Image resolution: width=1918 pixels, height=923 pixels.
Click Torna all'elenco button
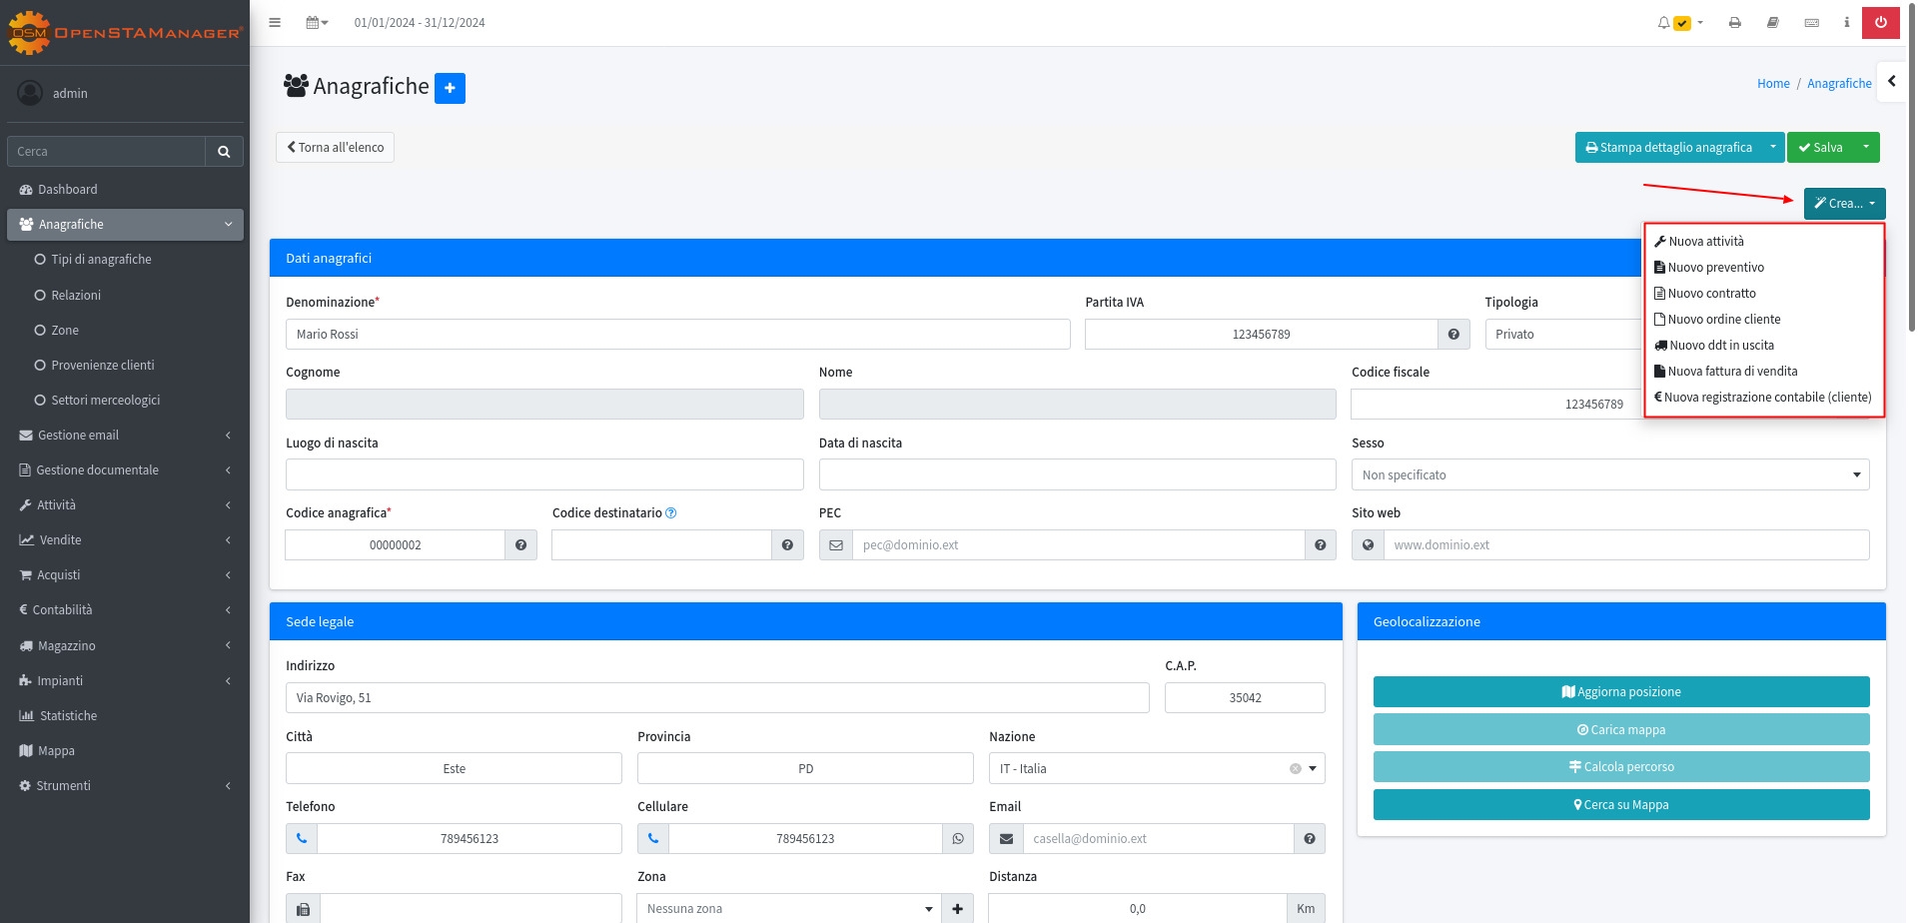point(335,147)
